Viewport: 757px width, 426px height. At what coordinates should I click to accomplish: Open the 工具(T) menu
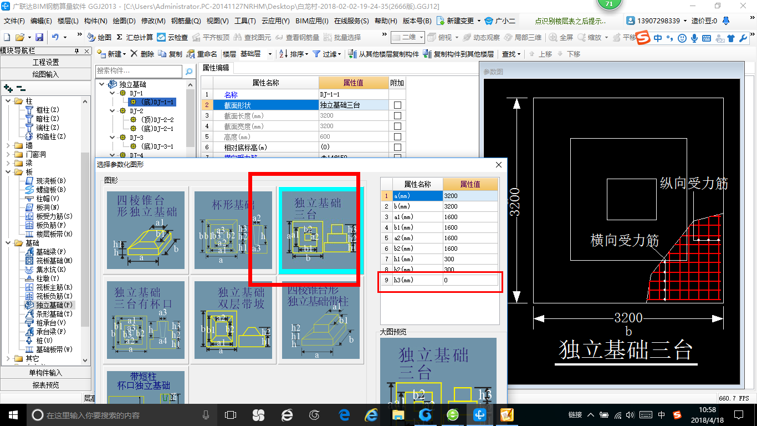point(245,21)
